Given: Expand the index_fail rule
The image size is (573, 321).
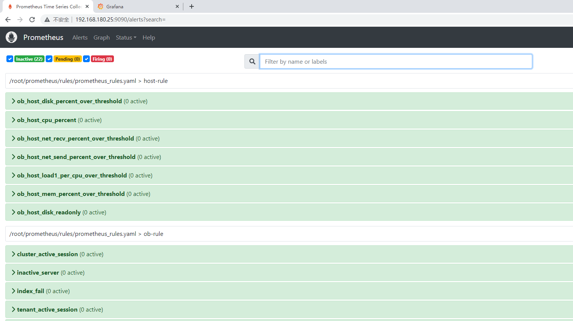Looking at the screenshot, I should (x=289, y=291).
